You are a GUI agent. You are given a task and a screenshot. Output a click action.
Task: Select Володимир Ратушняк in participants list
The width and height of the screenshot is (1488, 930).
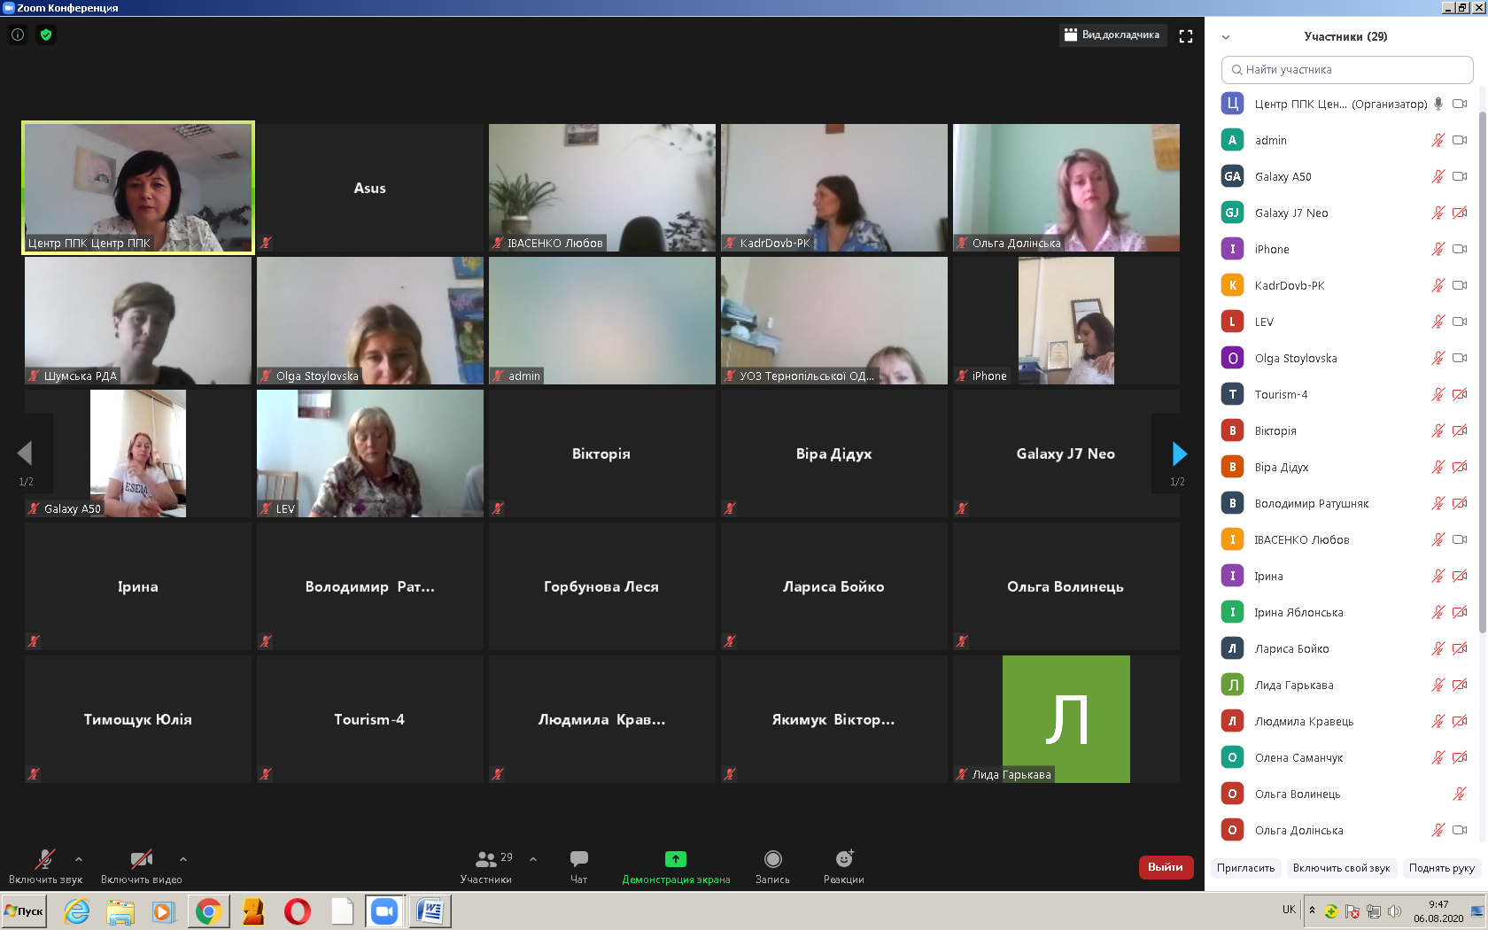coord(1345,503)
